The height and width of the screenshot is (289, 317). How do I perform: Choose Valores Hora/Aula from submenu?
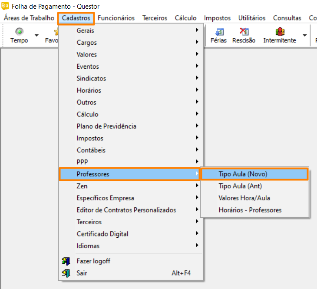(244, 198)
